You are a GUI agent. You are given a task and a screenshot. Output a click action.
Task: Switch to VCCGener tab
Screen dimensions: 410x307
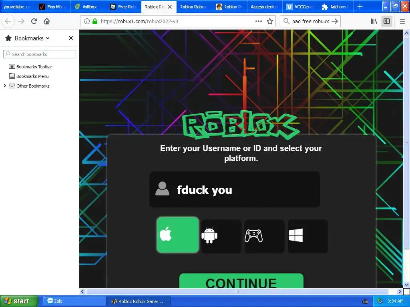click(300, 7)
